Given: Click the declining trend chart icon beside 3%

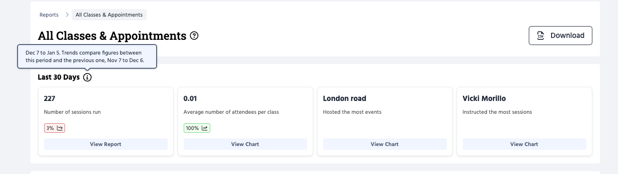Looking at the screenshot, I should pyautogui.click(x=60, y=128).
